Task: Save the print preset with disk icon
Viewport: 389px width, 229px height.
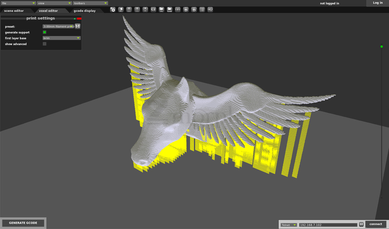Action: 78,26
